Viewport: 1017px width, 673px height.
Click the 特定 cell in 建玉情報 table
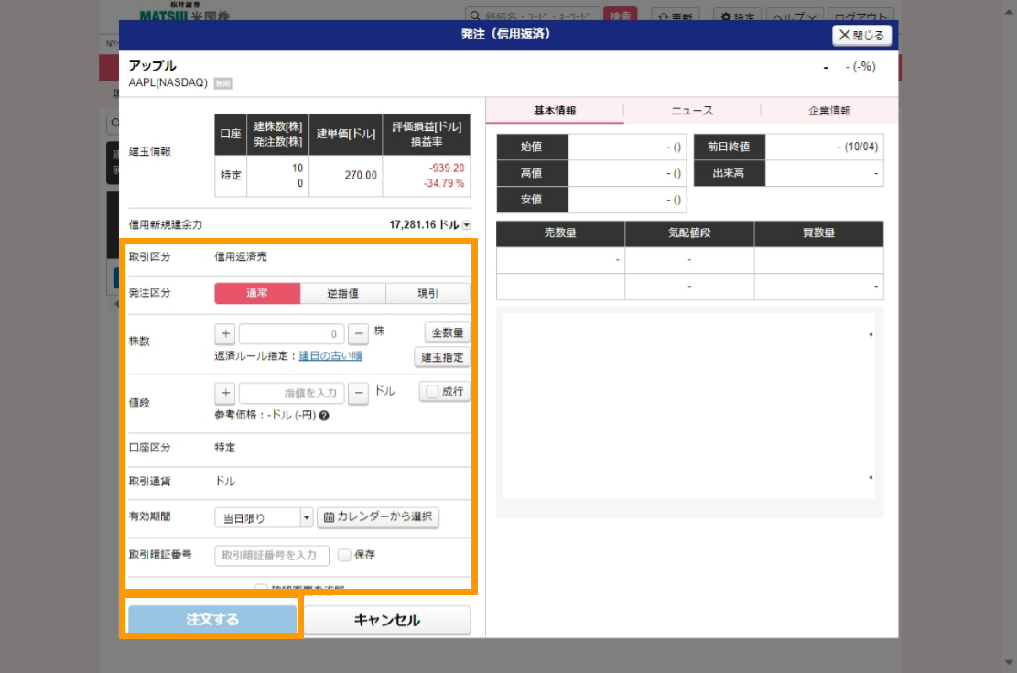pos(231,175)
